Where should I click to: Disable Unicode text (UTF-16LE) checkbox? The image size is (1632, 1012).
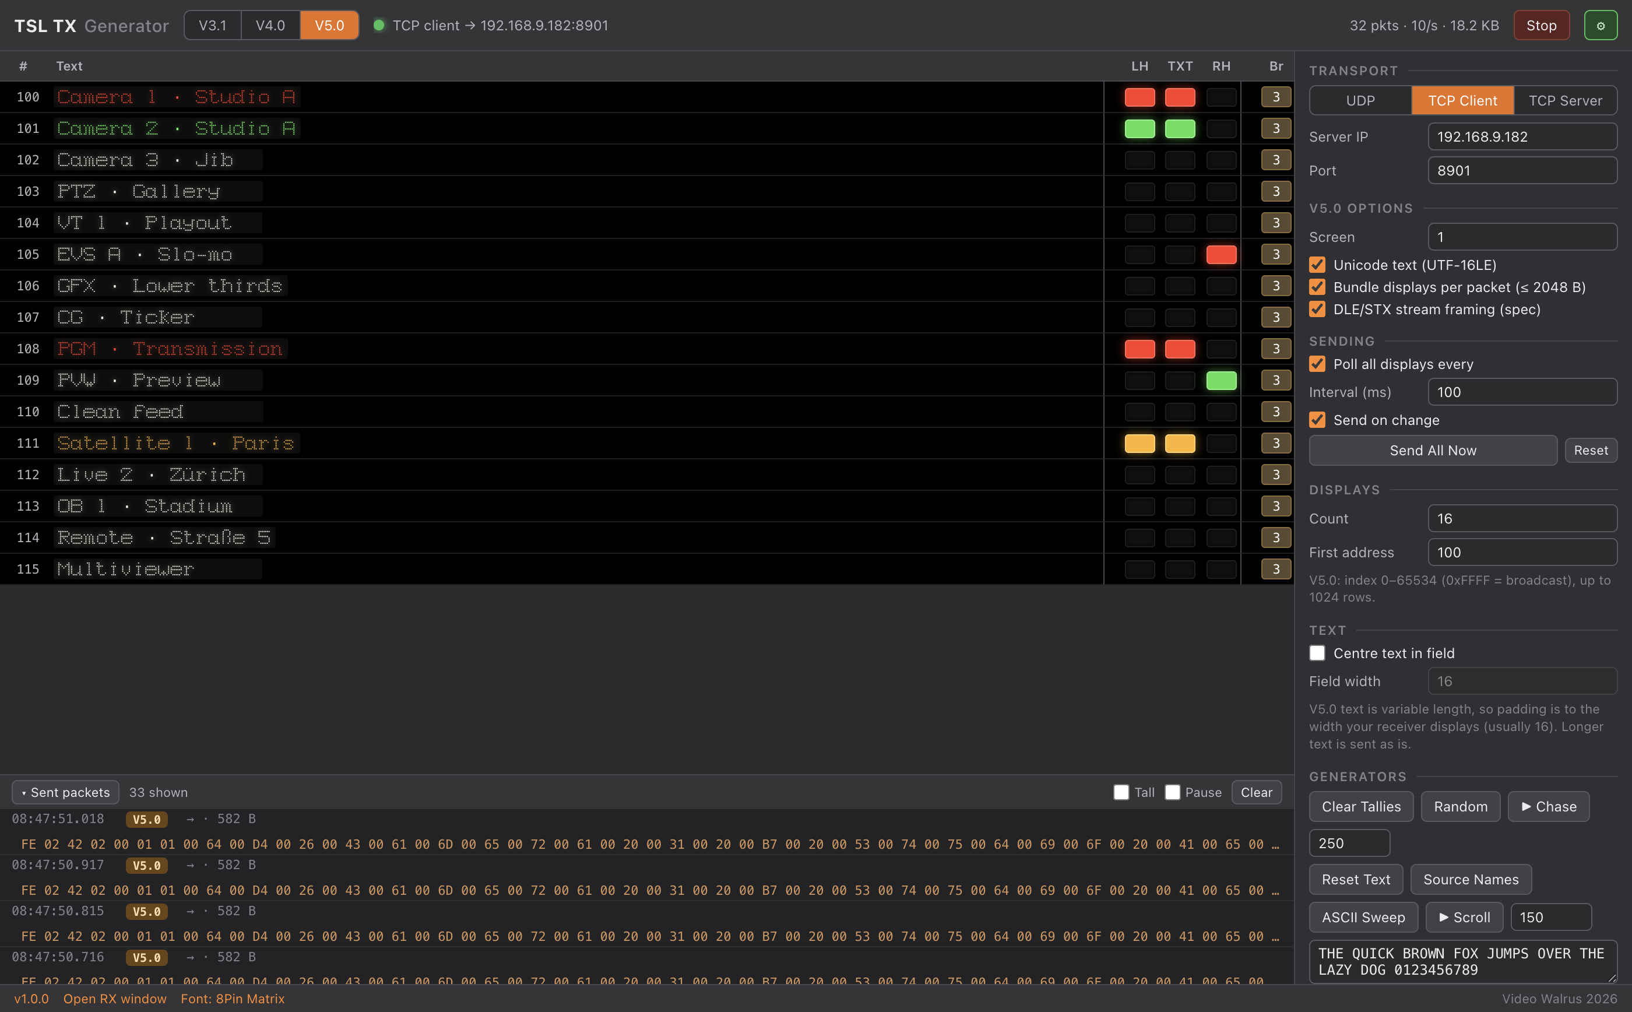click(x=1317, y=265)
